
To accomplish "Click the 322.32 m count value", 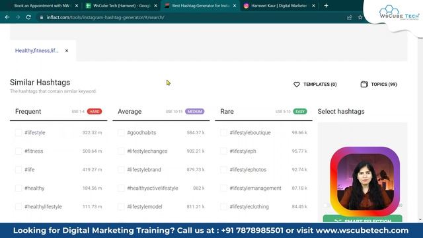I will click(x=93, y=132).
